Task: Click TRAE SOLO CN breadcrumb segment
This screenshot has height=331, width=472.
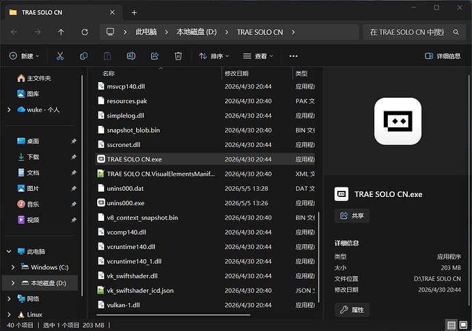Action: tap(260, 32)
